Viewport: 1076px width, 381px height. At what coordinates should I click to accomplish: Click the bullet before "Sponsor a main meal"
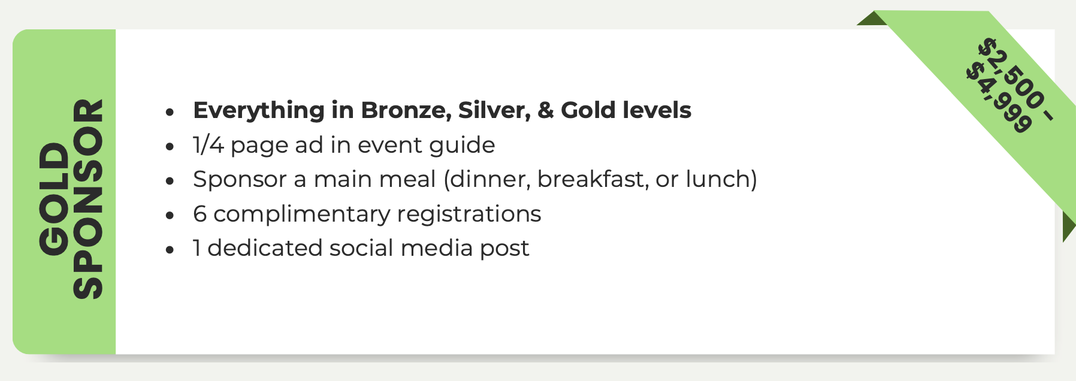pyautogui.click(x=171, y=181)
